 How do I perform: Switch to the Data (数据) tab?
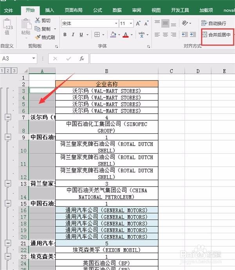[117, 10]
